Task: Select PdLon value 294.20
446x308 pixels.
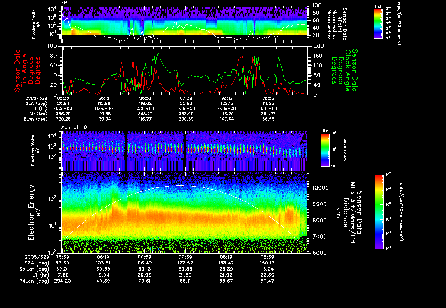Action: coord(62,281)
